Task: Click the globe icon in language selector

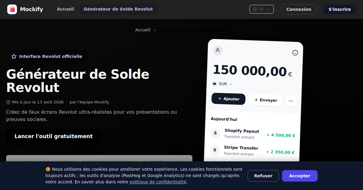Action: (x=255, y=9)
